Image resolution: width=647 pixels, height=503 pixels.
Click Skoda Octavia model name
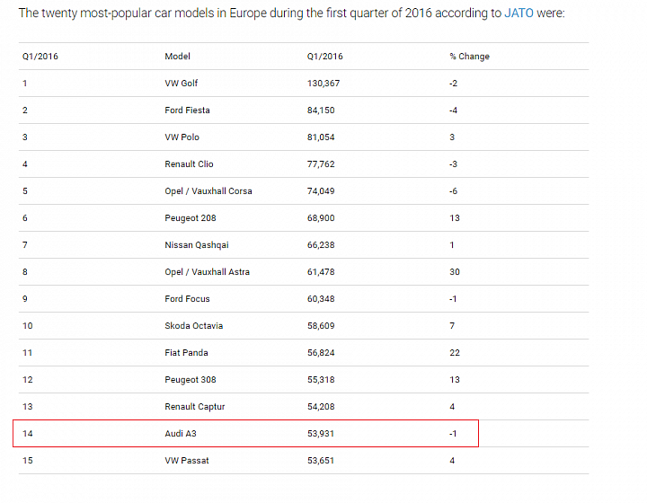point(194,326)
